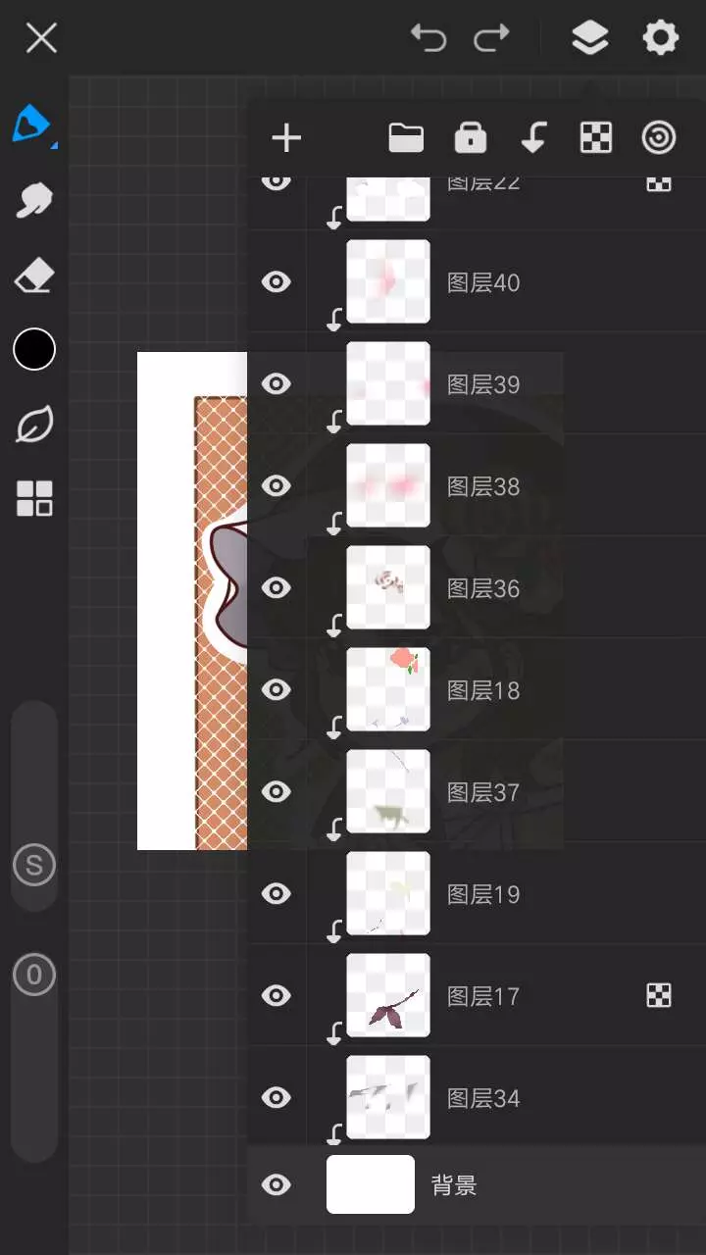Hide layer 图层40
Screen dimensions: 706x1255
pyautogui.click(x=277, y=282)
